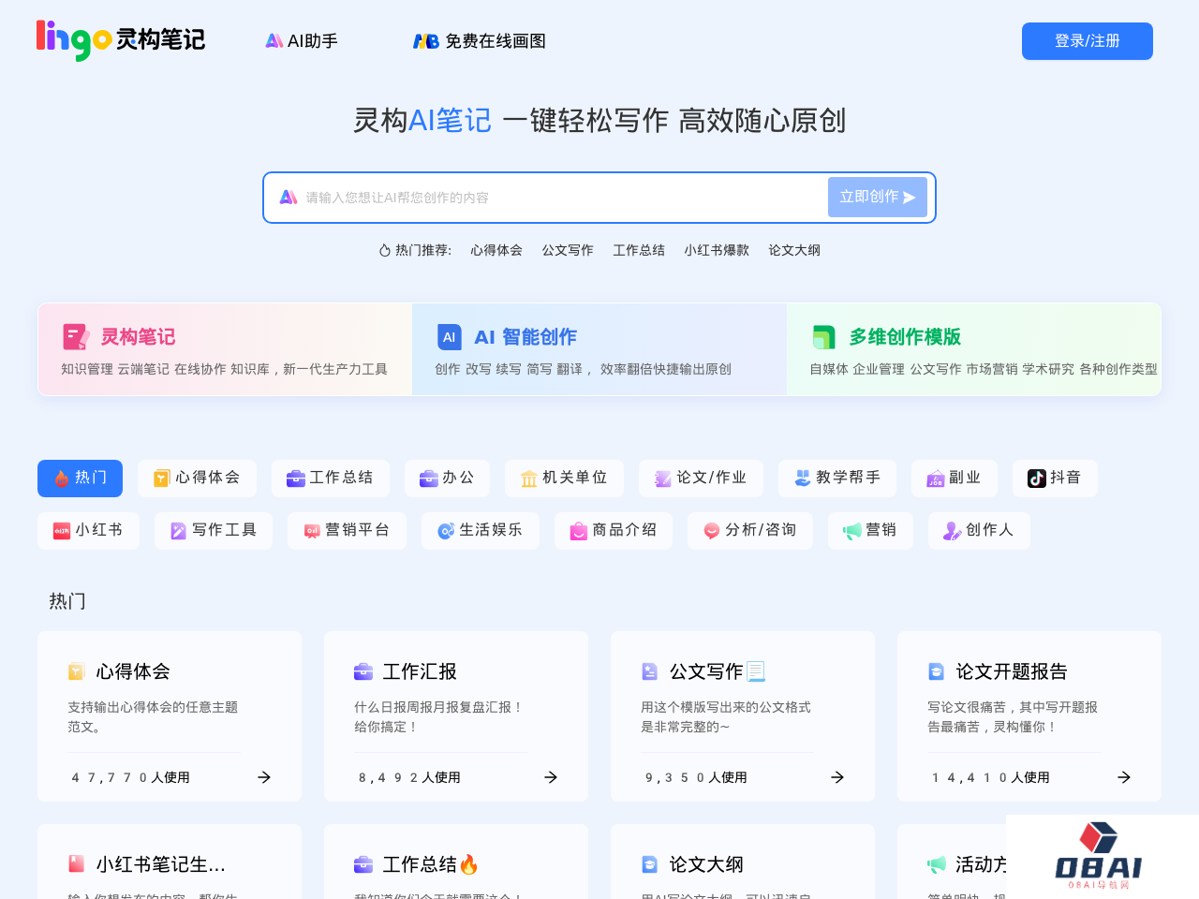Select the 热门 category tab
Image resolution: width=1199 pixels, height=899 pixels.
[80, 479]
